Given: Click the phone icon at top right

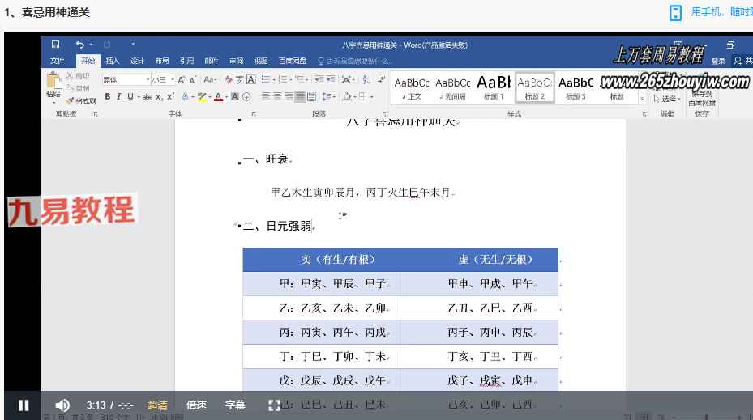Looking at the screenshot, I should pos(675,12).
